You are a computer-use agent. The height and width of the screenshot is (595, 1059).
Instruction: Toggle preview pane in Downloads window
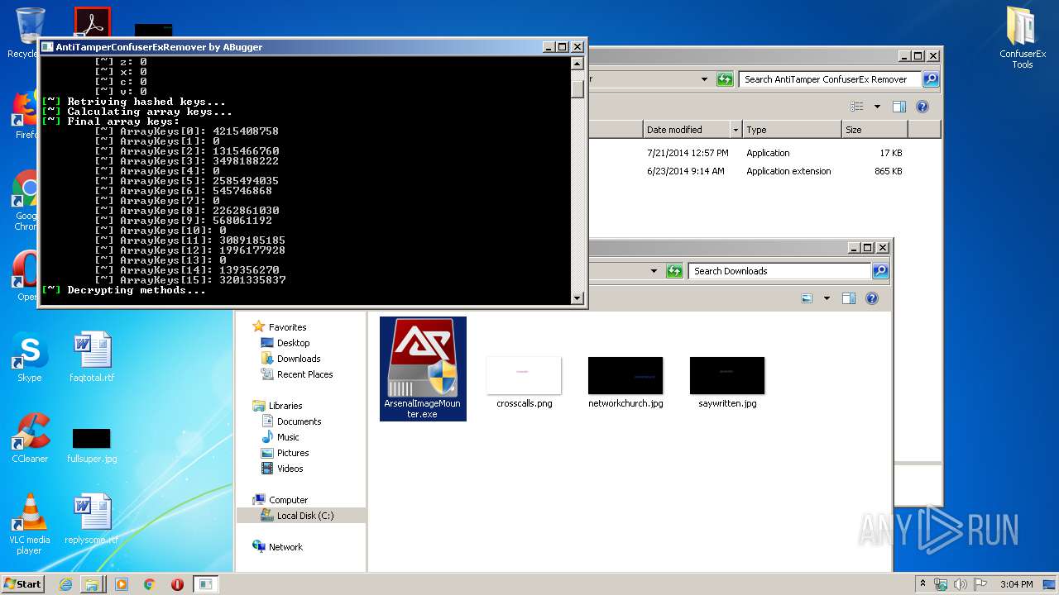tap(848, 298)
